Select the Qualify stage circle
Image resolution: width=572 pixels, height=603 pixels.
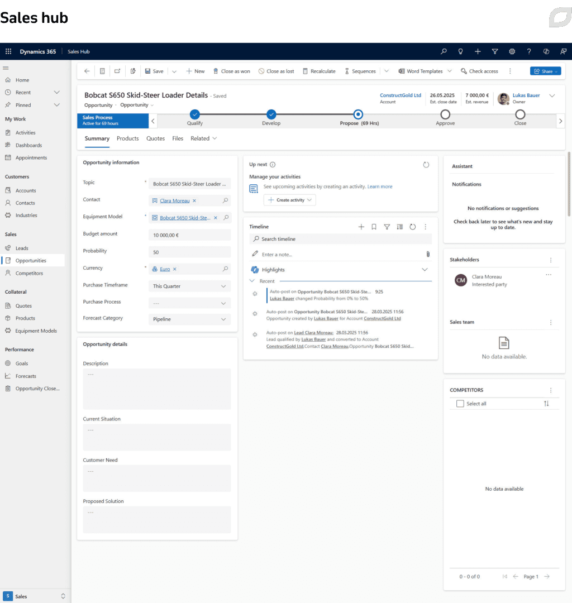click(194, 114)
